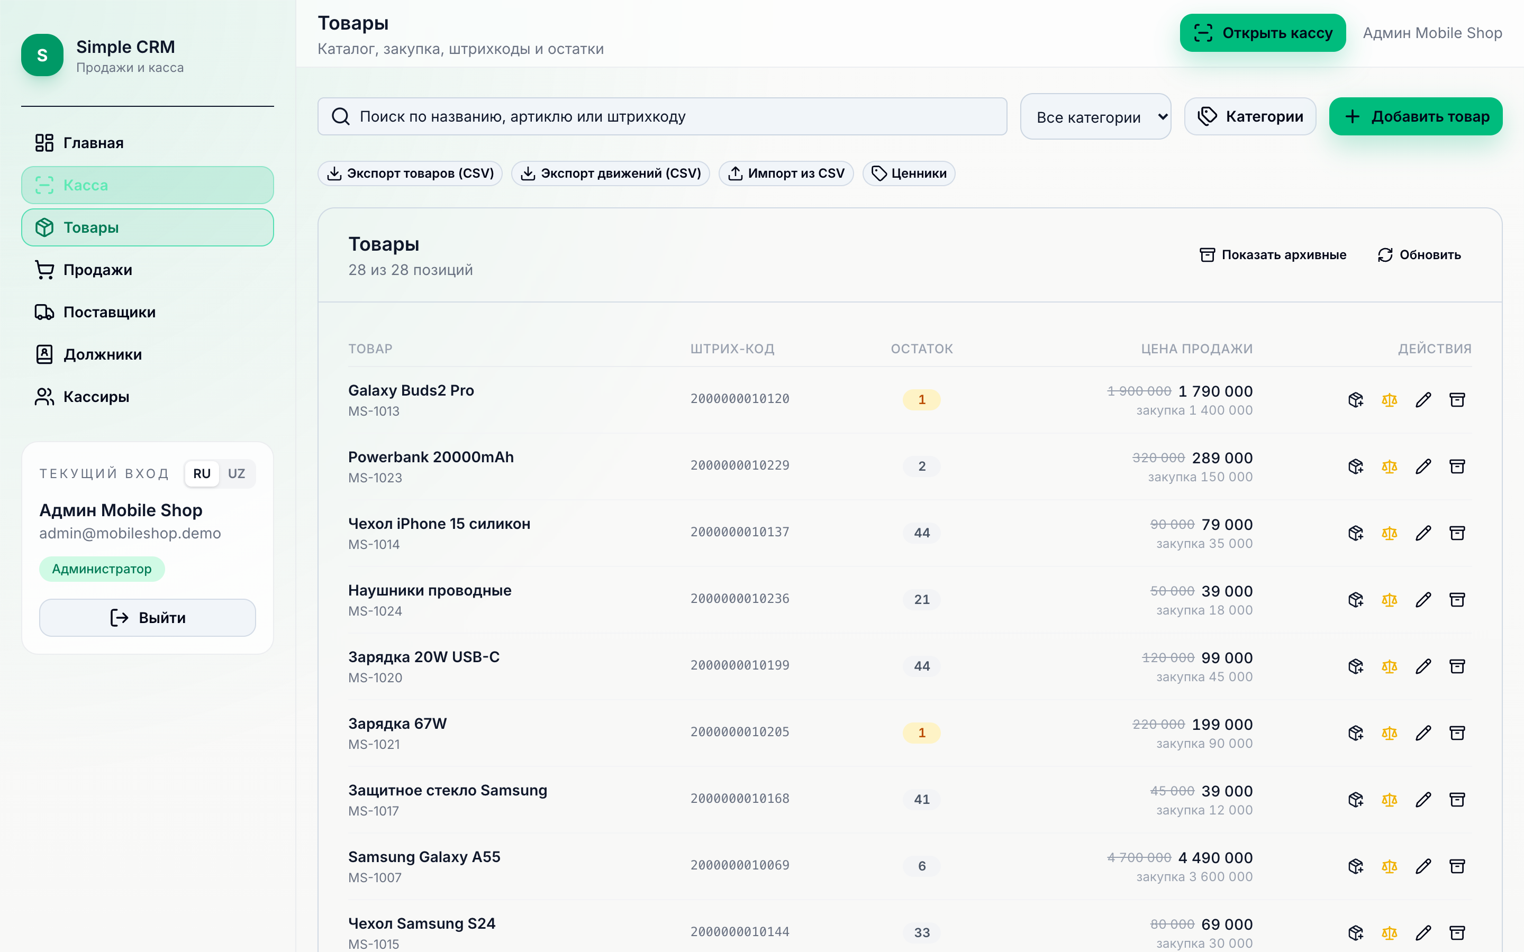Archive Powerbank 20000mAh product
The image size is (1524, 952).
(x=1457, y=466)
